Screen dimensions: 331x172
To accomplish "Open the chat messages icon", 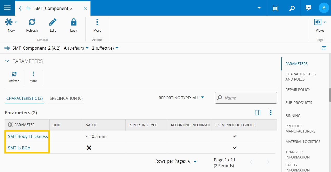I will pos(308,8).
